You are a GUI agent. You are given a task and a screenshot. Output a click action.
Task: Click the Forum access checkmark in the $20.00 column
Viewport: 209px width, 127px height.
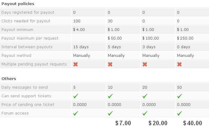(145, 113)
